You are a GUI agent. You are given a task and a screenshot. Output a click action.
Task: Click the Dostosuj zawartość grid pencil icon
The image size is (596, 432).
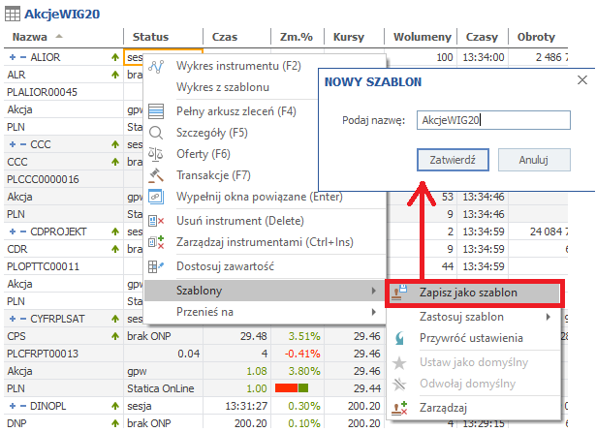point(156,266)
